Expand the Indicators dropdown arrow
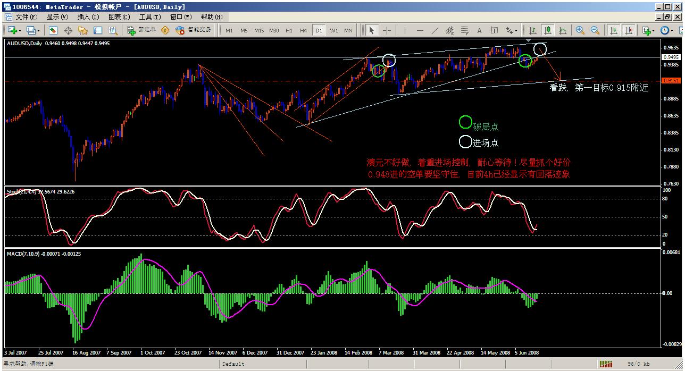Image resolution: width=685 pixels, height=371 pixels. pos(654,30)
